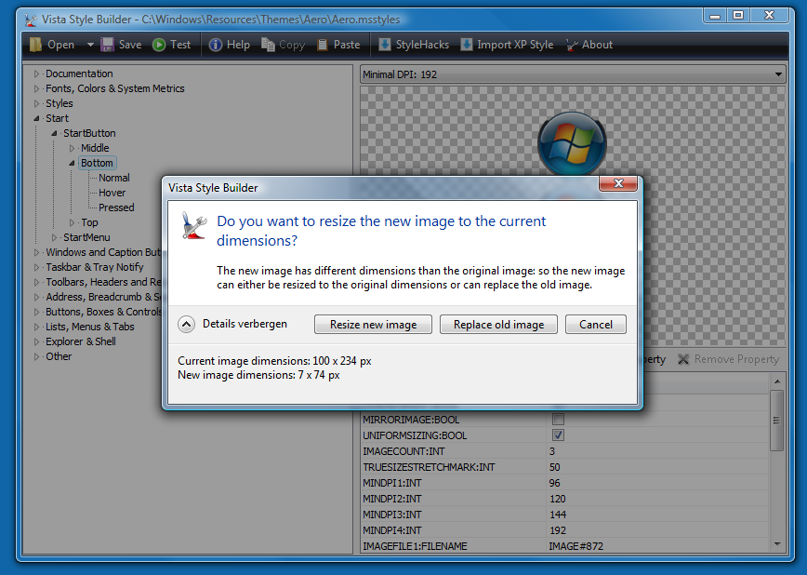This screenshot has width=807, height=575.
Task: Click Import XP Style icon
Action: [x=467, y=45]
